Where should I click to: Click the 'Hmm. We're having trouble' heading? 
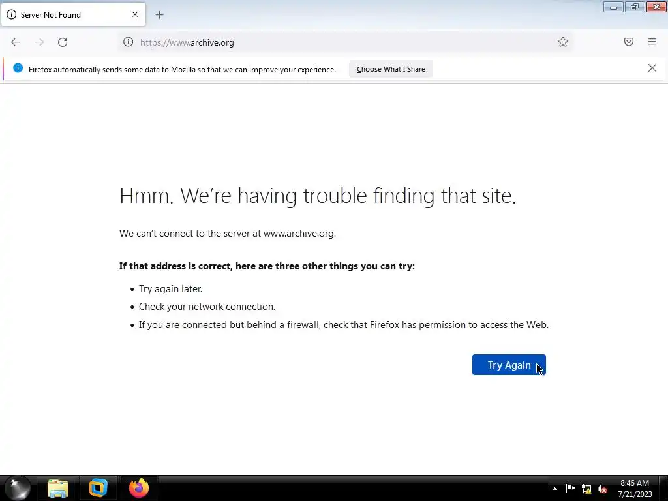coord(318,196)
